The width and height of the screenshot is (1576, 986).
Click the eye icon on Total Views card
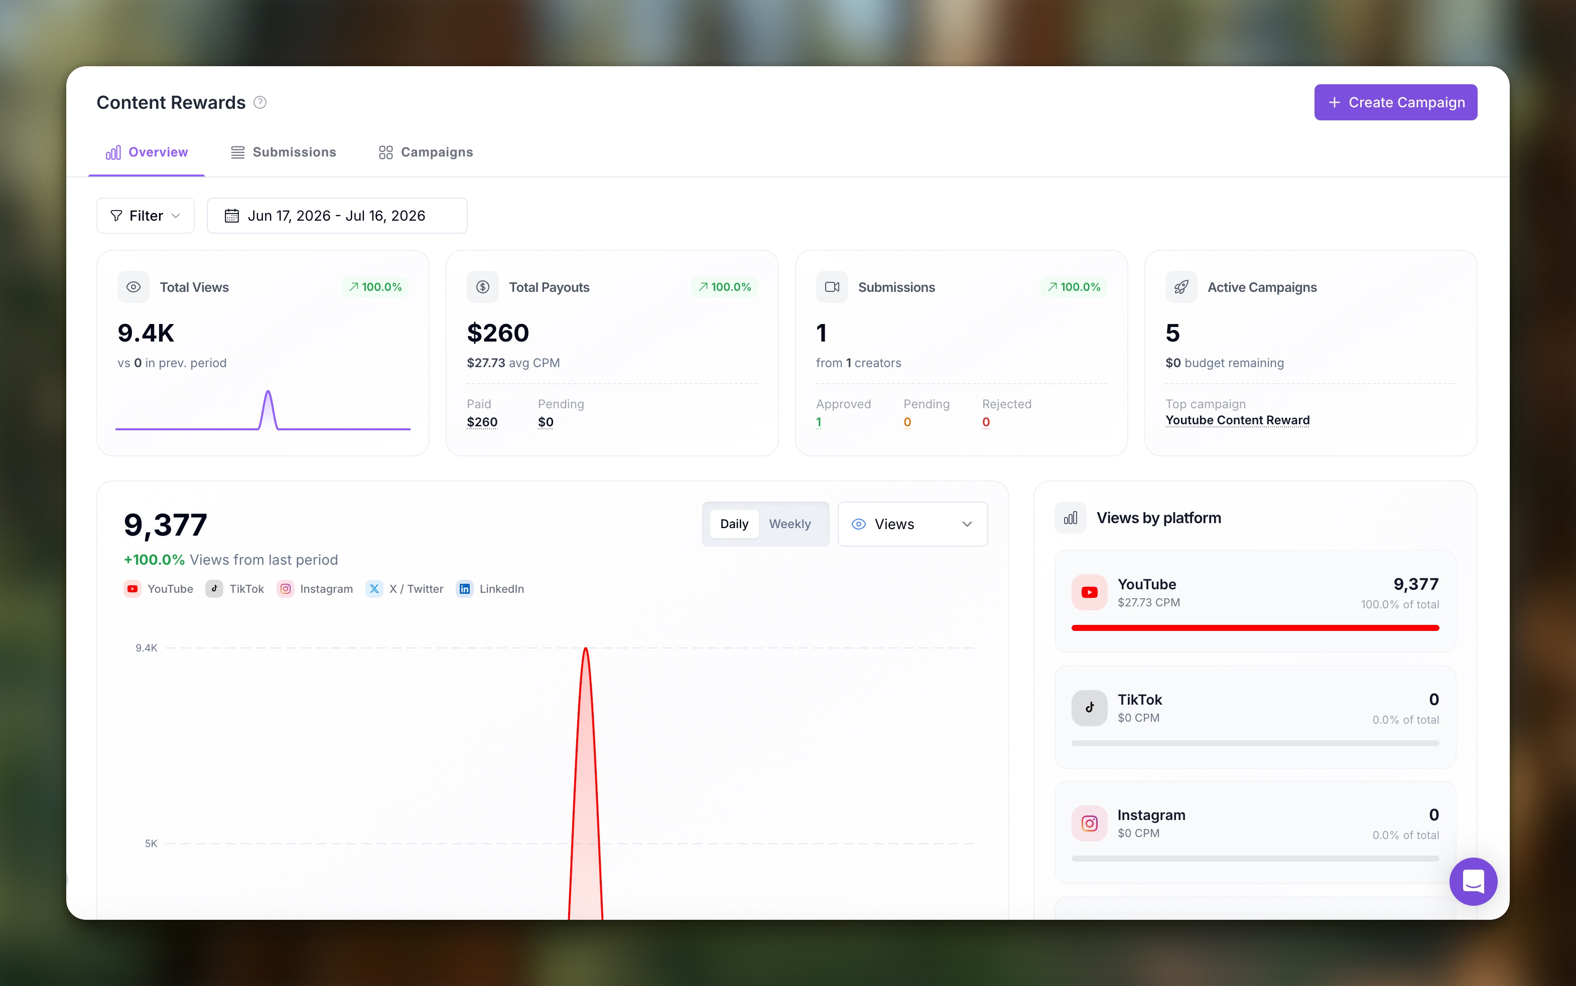click(134, 287)
